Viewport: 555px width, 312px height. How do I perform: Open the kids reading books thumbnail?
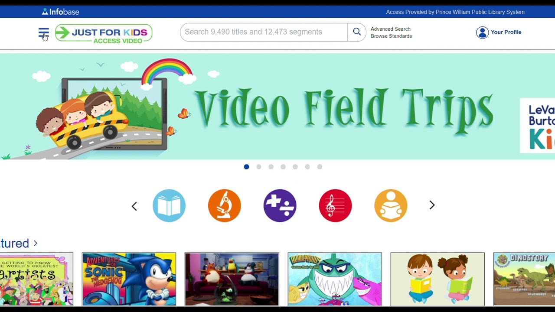[437, 279]
